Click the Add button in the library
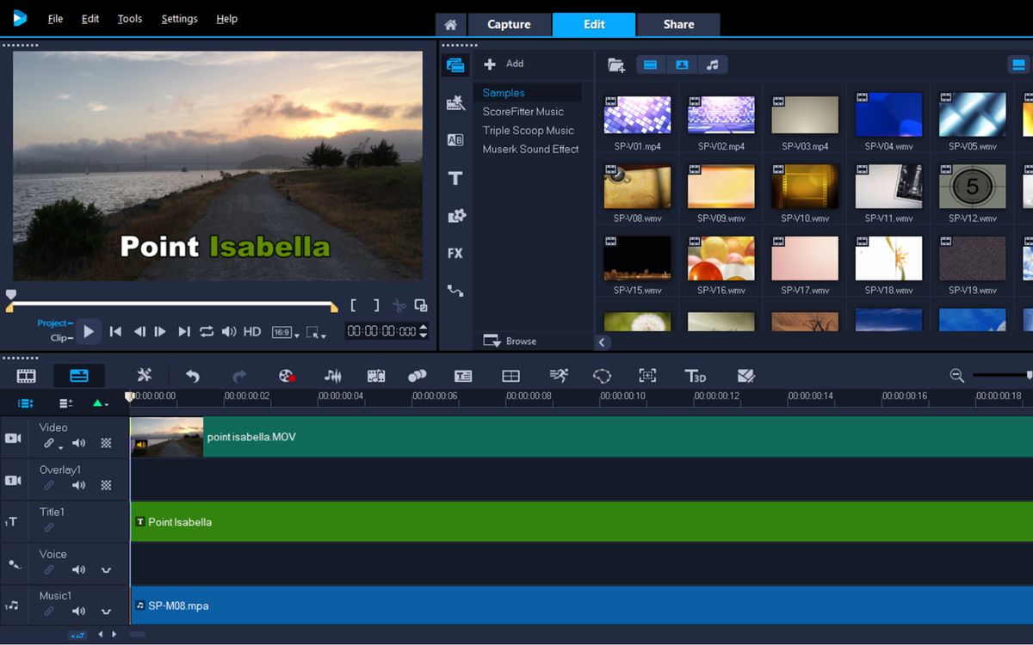 (504, 63)
